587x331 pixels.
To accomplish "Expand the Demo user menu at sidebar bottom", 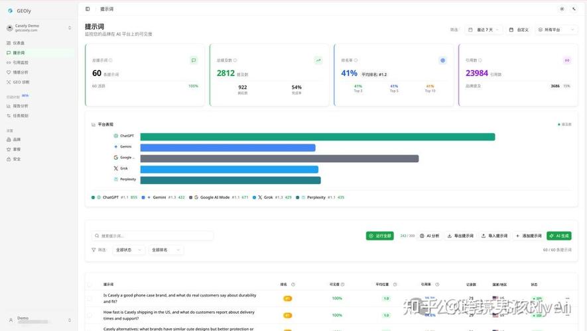I will [39, 320].
